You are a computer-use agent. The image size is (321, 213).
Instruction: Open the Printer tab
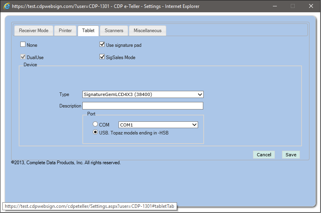pyautogui.click(x=65, y=31)
